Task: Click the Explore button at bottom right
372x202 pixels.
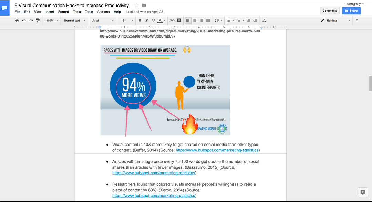Action: click(x=363, y=192)
